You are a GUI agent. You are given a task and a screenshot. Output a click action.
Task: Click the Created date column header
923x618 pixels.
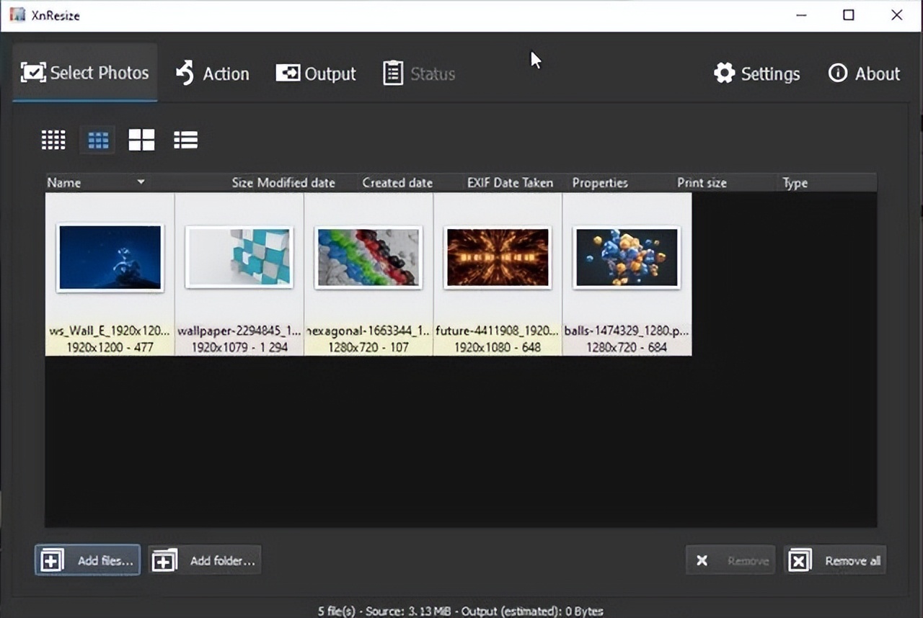pyautogui.click(x=397, y=183)
